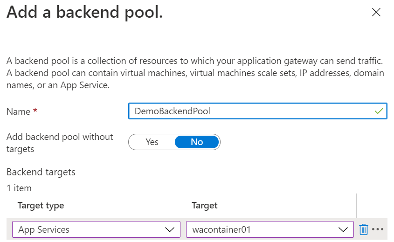This screenshot has height=242, width=394.
Task: Select Yes for backend pool without targets
Action: [x=152, y=142]
